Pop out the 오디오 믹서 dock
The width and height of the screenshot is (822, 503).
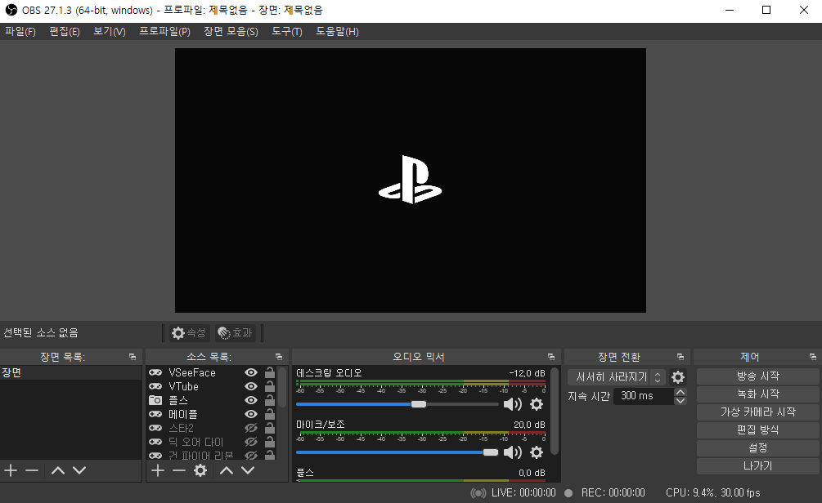click(x=551, y=357)
